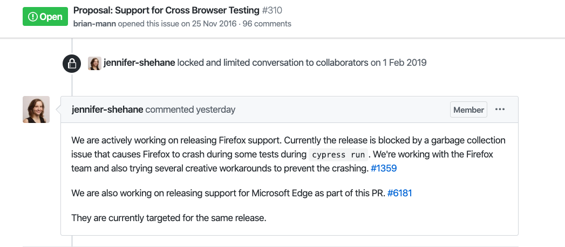
Task: Click the Member badge on the comment
Action: click(468, 109)
